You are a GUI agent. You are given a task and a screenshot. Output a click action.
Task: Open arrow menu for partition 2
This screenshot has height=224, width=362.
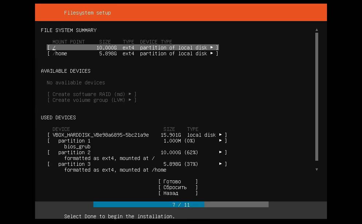[x=220, y=152]
